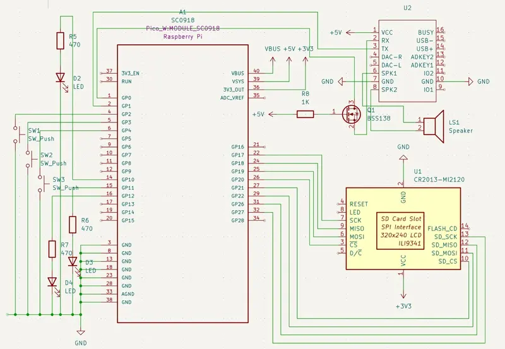Select the Raspberry Pi label
The image size is (505, 349).
182,37
